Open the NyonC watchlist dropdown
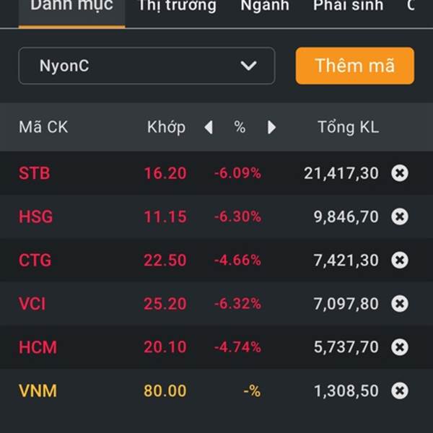Viewport: 433px width, 433px height. 146,66
